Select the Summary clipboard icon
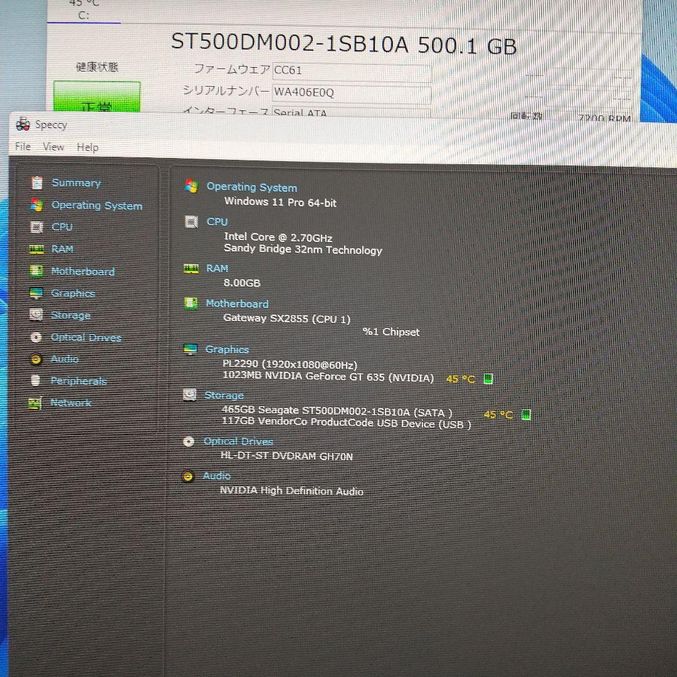 coord(36,182)
